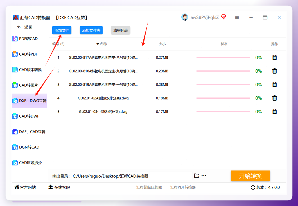Click the three-dots browse output directory icon
This screenshot has height=206, width=298.
click(204, 176)
